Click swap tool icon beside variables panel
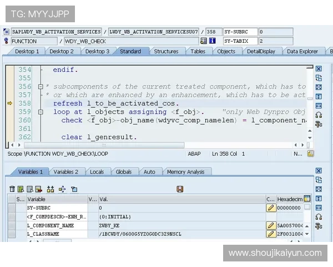The height and width of the screenshot is (267, 333). [319, 217]
